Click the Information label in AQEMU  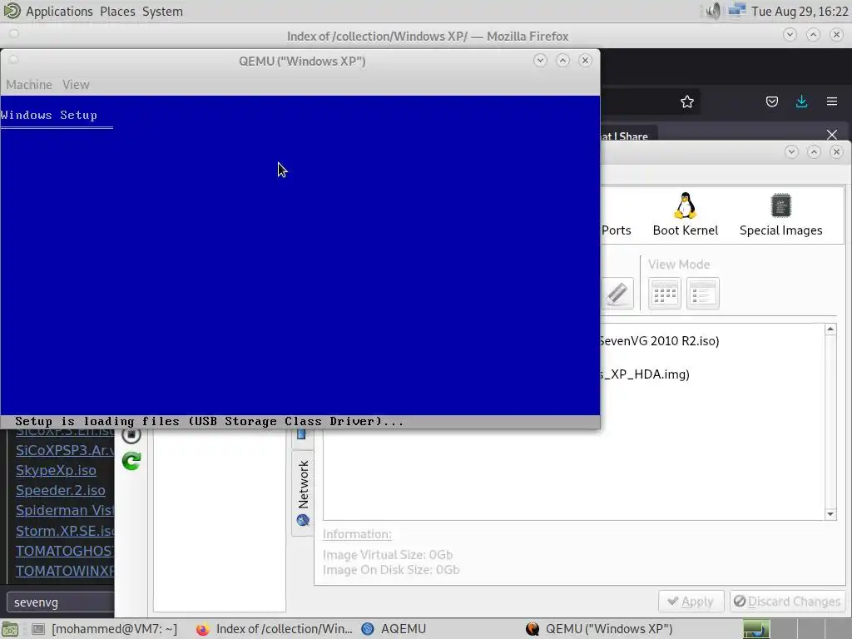tap(357, 534)
